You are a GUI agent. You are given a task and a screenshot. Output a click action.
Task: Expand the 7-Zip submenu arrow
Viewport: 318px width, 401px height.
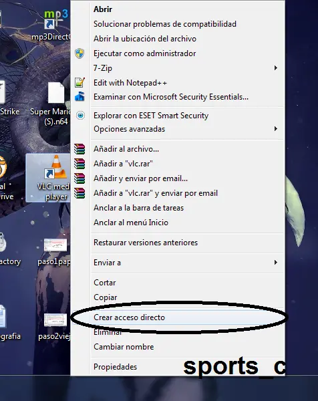275,68
